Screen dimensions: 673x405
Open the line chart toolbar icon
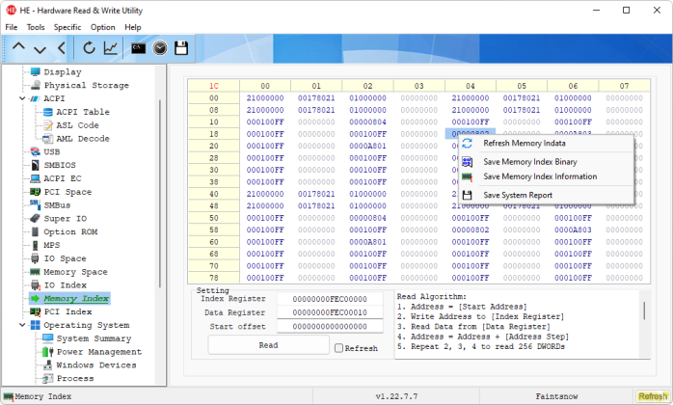(111, 47)
